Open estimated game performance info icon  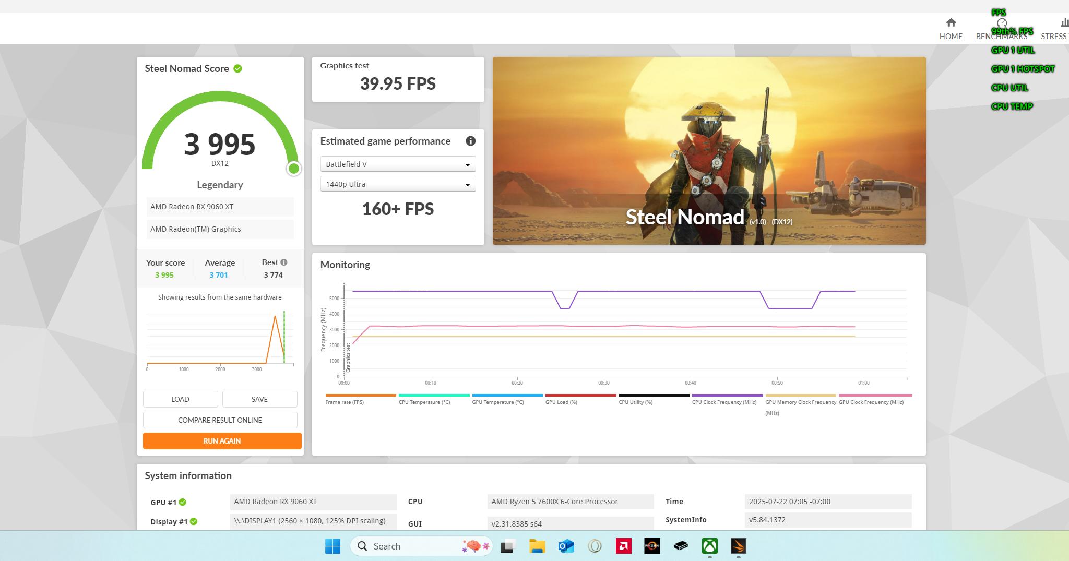point(470,141)
